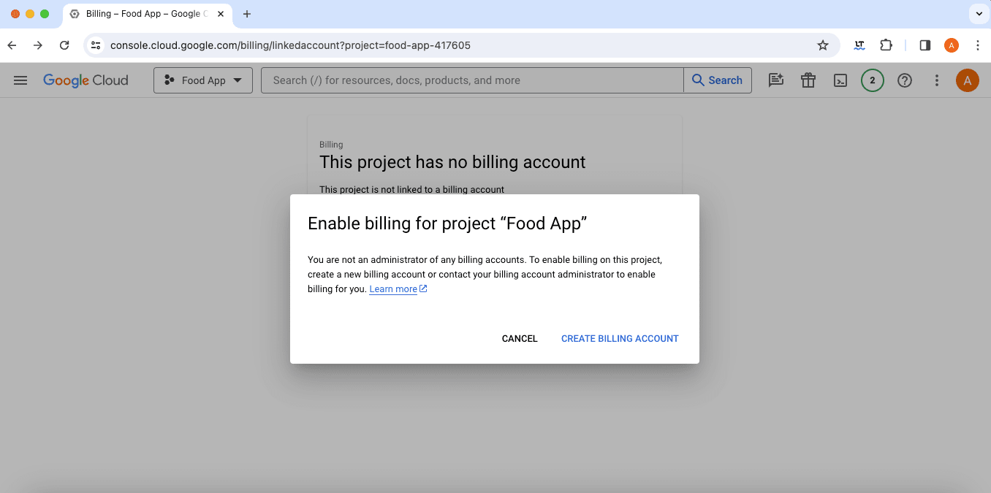The height and width of the screenshot is (493, 991).
Task: Open the chat feedback tool
Action: 775,80
